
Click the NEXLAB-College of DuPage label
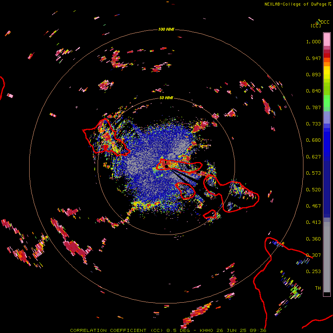pyautogui.click(x=295, y=4)
